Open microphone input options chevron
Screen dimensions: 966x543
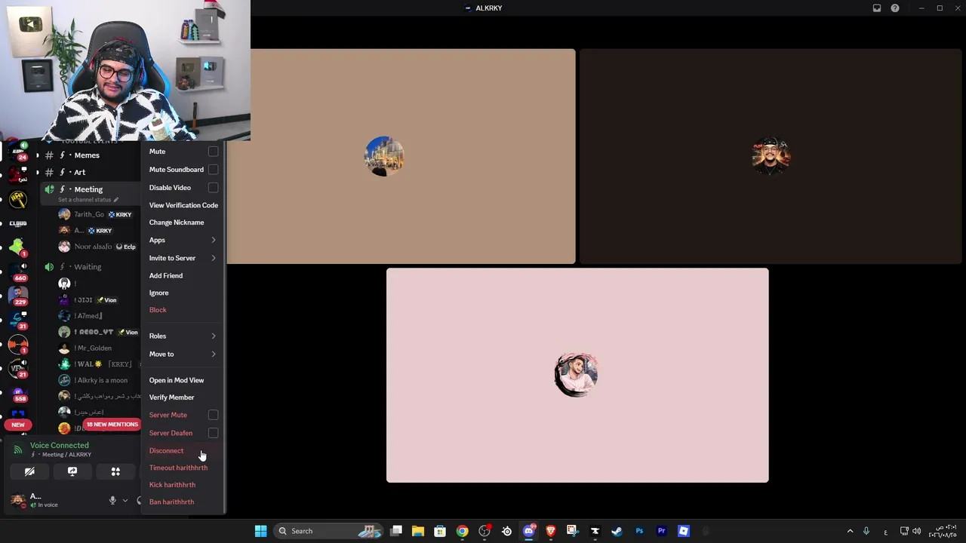click(125, 500)
